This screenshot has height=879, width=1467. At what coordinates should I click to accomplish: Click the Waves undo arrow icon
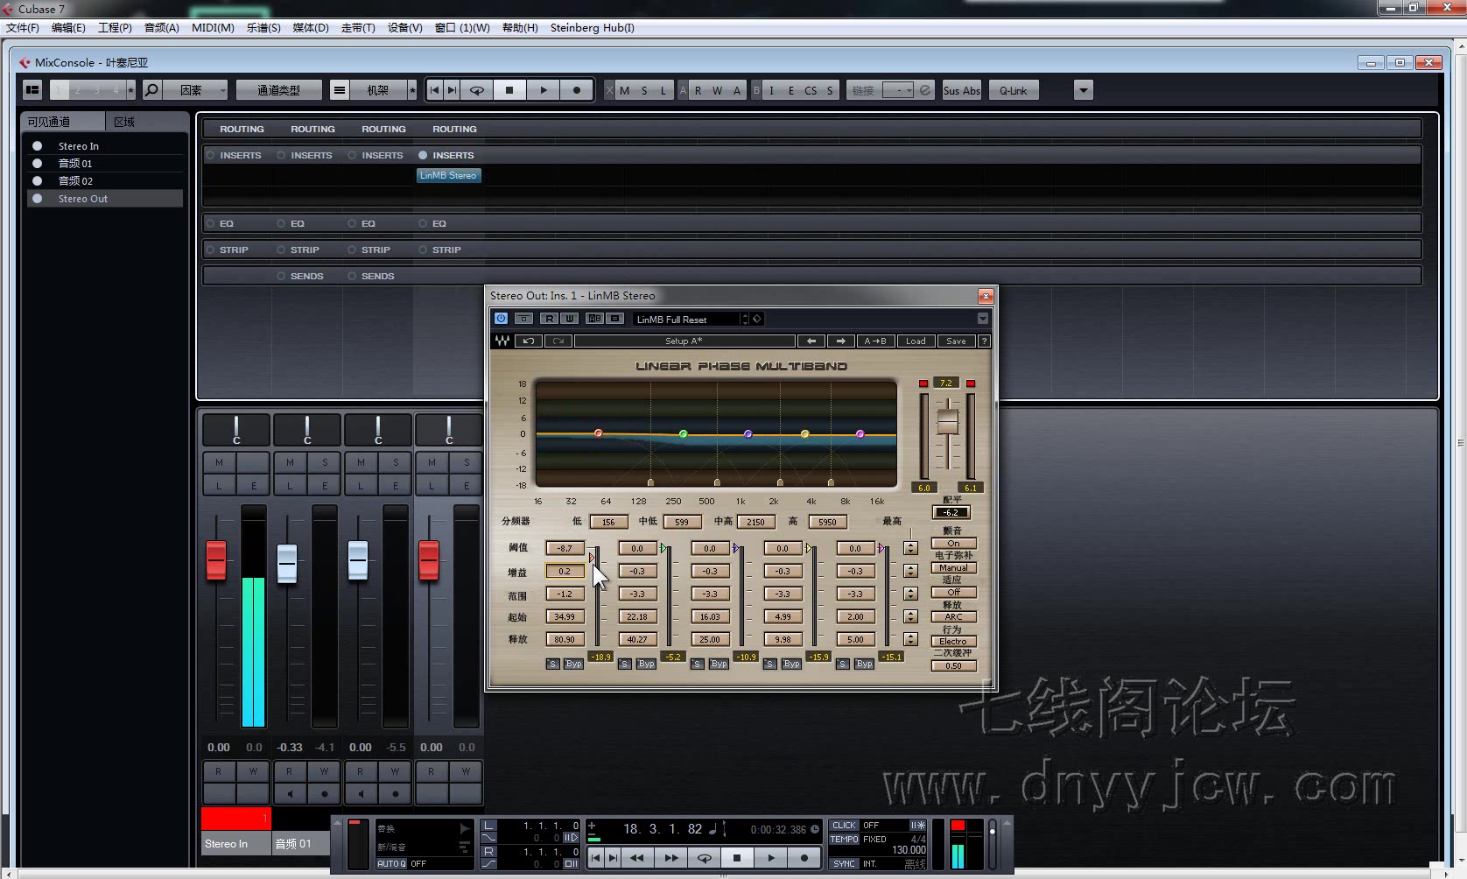[529, 341]
